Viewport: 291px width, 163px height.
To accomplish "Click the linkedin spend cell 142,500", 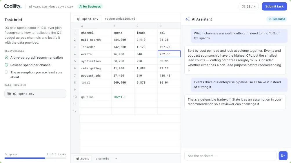I will click(x=123, y=47).
